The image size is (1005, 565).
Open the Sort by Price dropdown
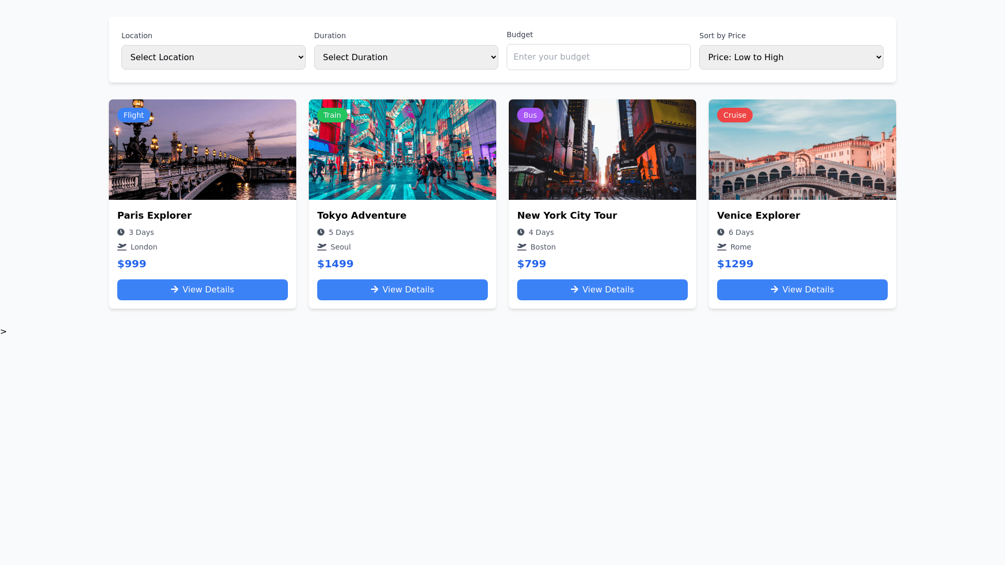tap(791, 57)
